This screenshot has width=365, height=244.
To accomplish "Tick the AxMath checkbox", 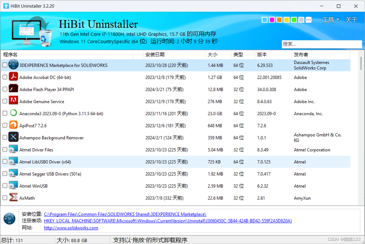I will pyautogui.click(x=5, y=198).
